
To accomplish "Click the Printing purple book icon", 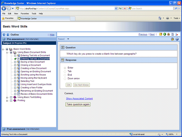I will tap(15, 100).
